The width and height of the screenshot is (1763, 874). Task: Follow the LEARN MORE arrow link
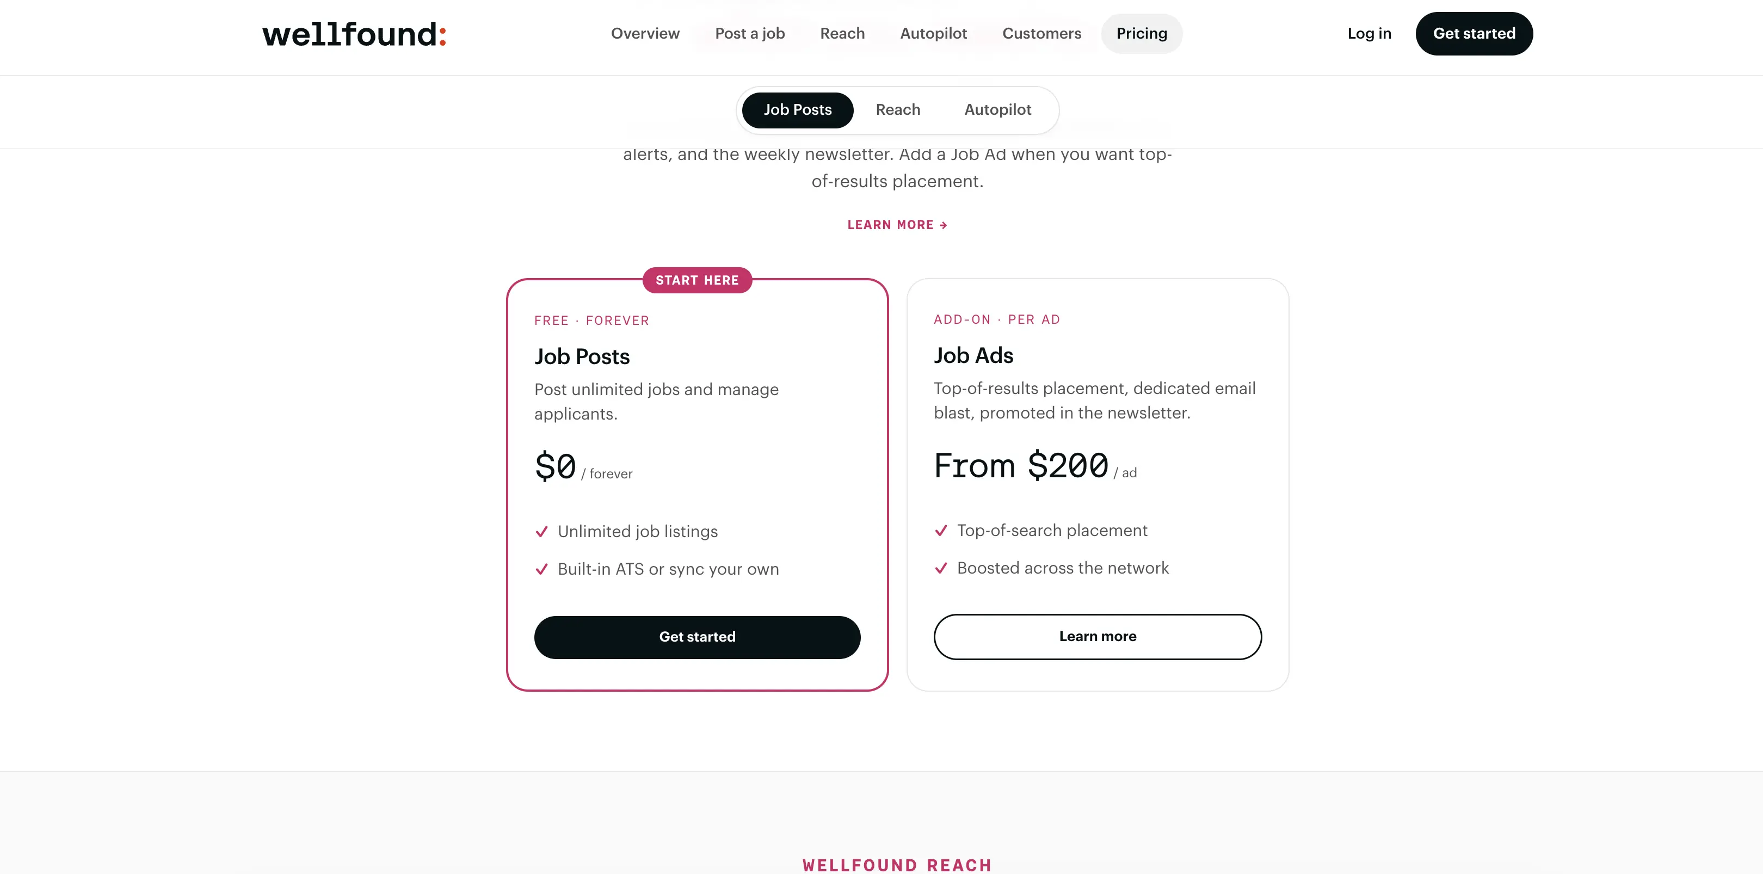897,225
